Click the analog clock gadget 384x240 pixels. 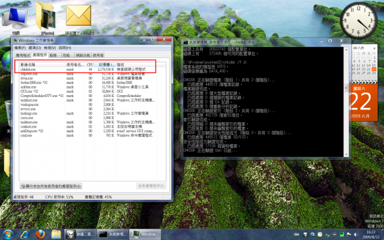click(358, 20)
